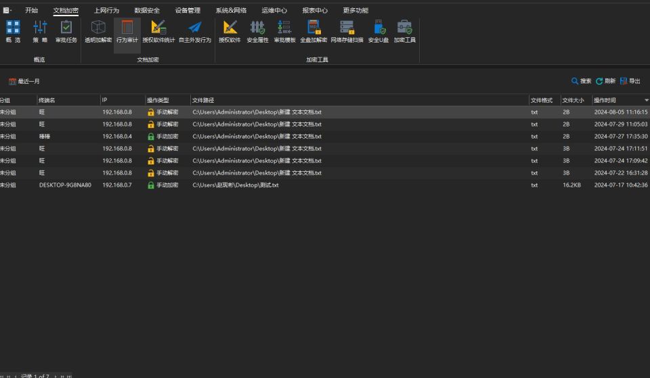The height and width of the screenshot is (378, 650).
Task: Open the 加密工具 toolbox icon
Action: (x=405, y=31)
